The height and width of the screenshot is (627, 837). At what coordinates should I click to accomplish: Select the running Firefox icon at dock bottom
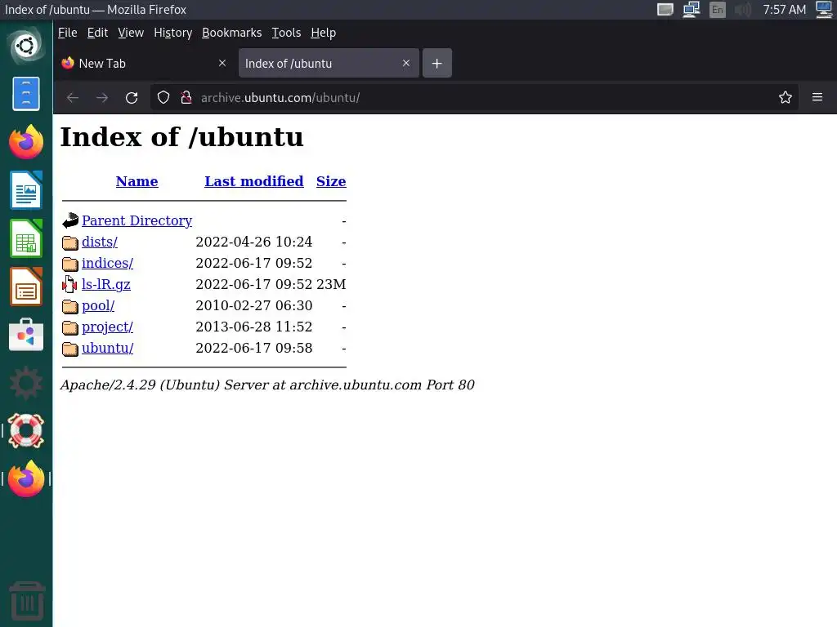click(25, 478)
